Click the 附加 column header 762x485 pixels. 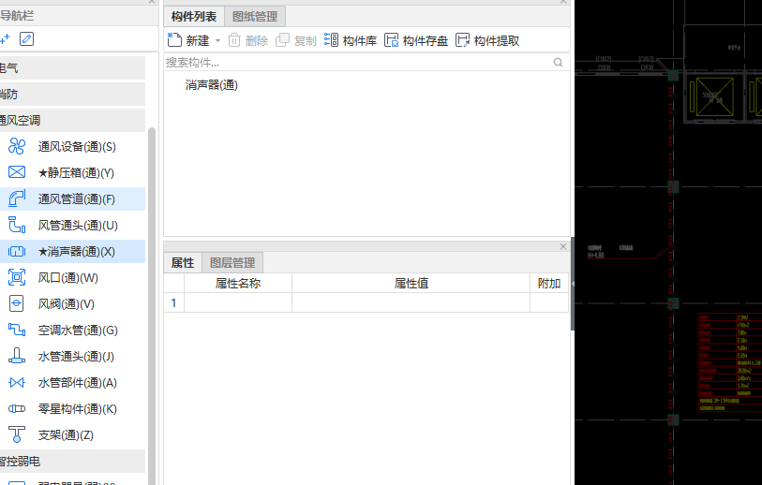(549, 283)
